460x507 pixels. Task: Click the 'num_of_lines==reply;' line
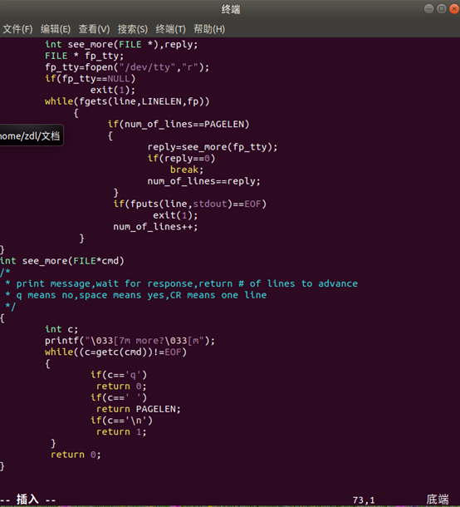pyautogui.click(x=203, y=181)
